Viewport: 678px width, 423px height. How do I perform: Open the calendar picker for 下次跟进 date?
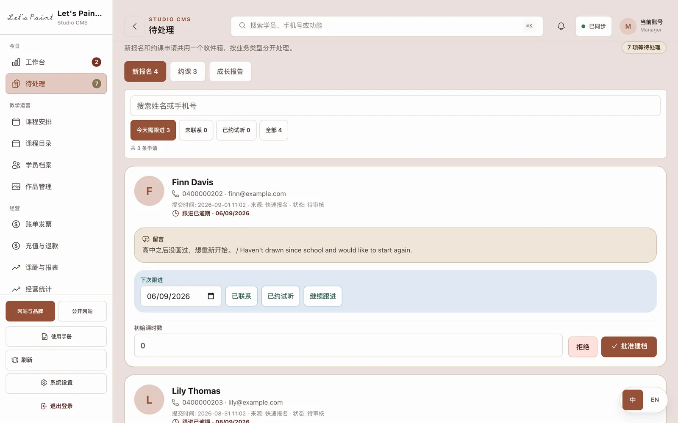tap(211, 296)
